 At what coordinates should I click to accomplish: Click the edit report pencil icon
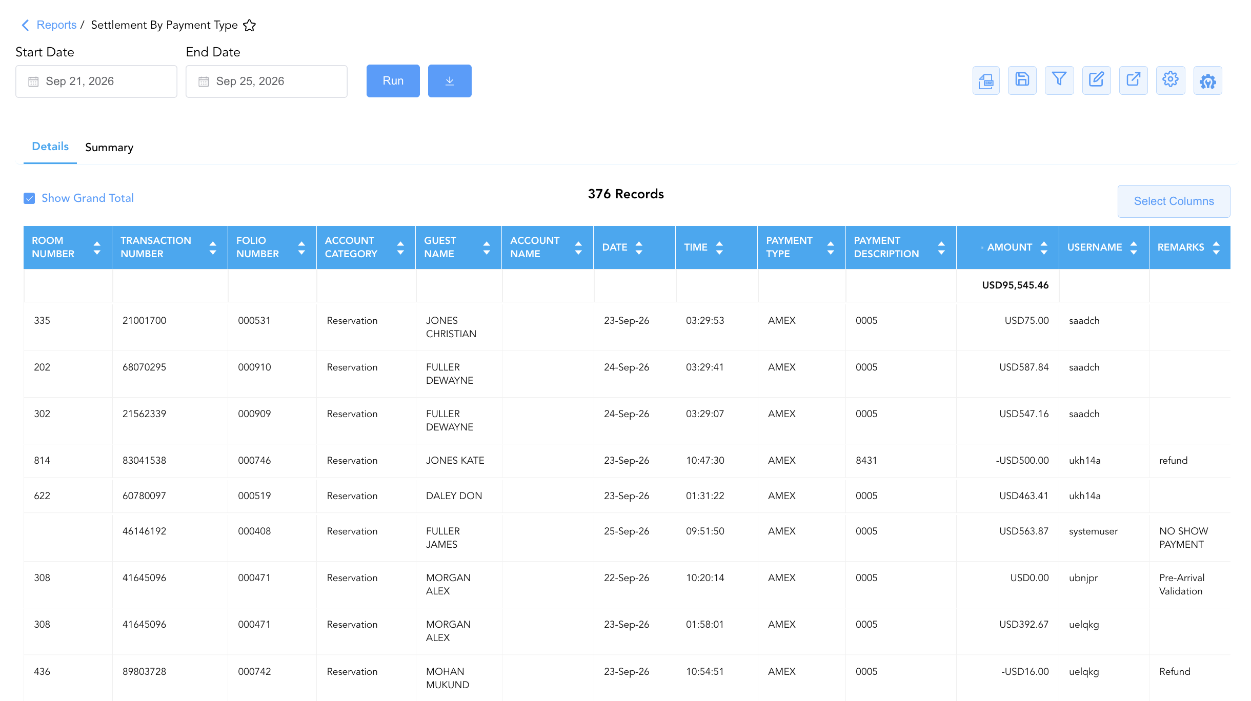click(x=1096, y=80)
